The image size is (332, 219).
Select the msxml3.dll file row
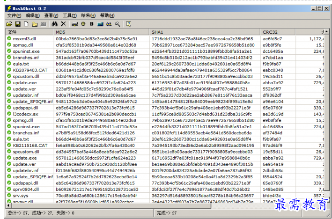click(165, 39)
